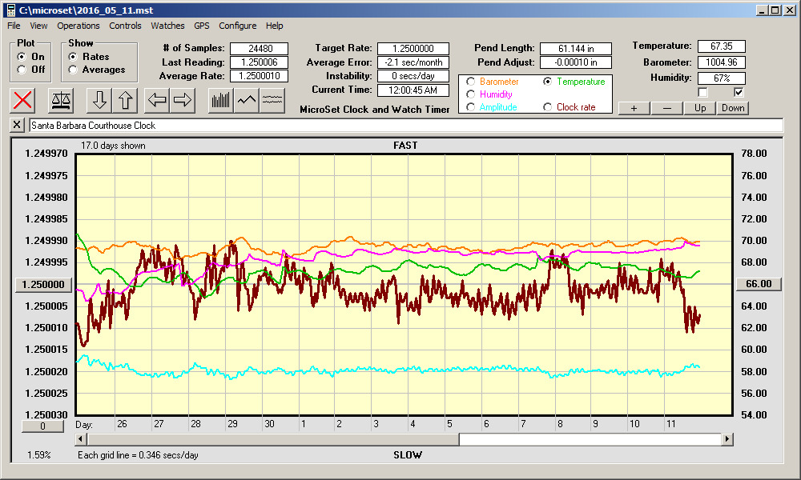
Task: Open the Controls menu
Action: pos(125,26)
